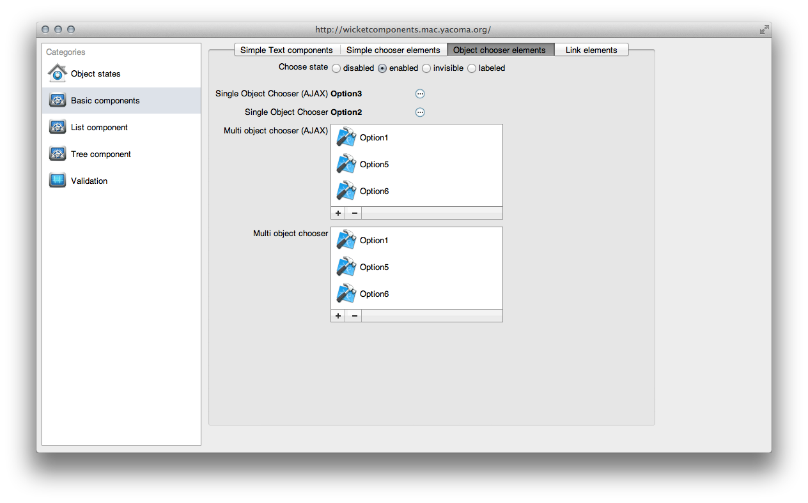Screen dimensions: 808x503
Task: Click the plus button under AJAX multi chooser
Action: (338, 213)
